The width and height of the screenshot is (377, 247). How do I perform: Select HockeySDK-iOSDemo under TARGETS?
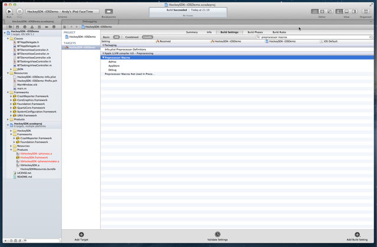(81, 48)
